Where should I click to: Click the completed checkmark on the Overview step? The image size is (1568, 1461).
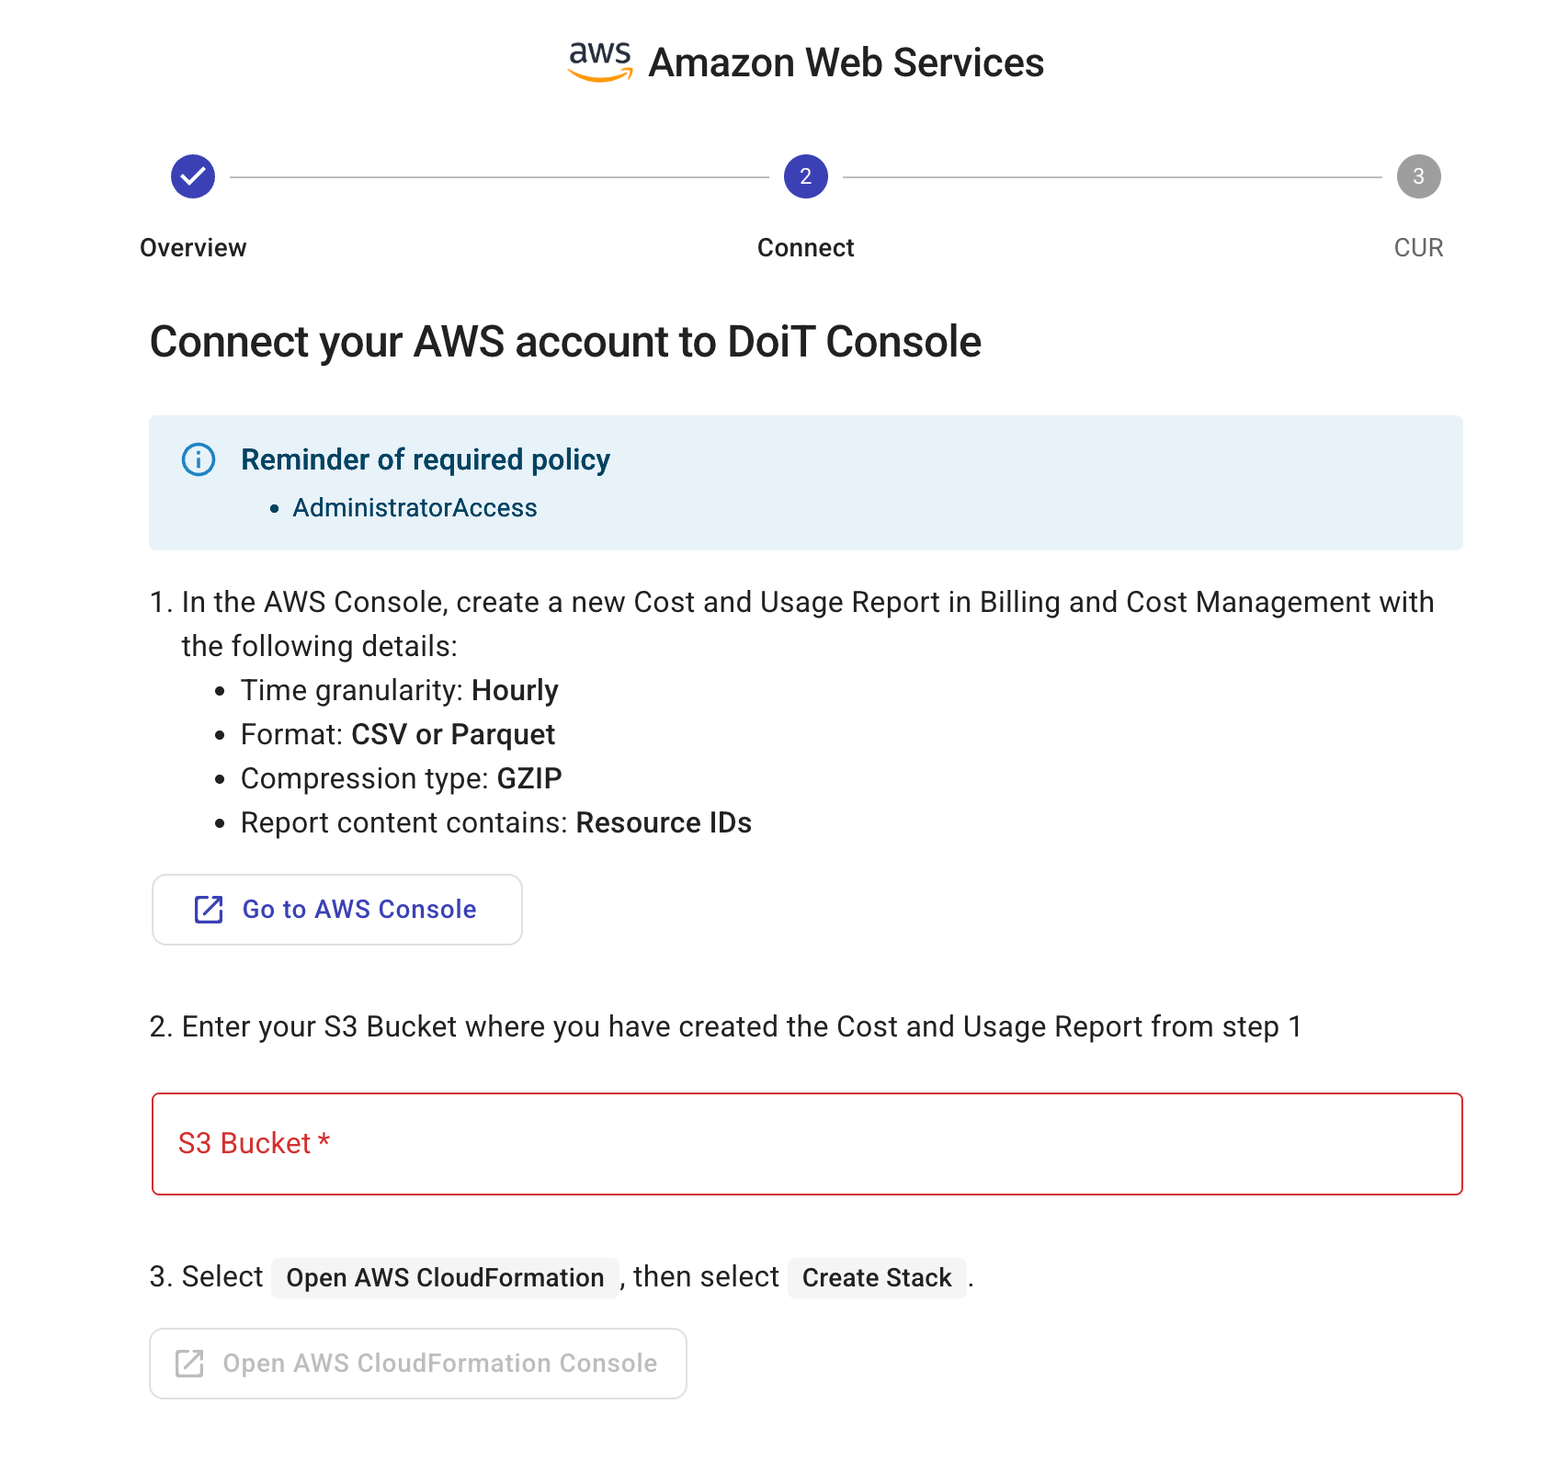[192, 176]
